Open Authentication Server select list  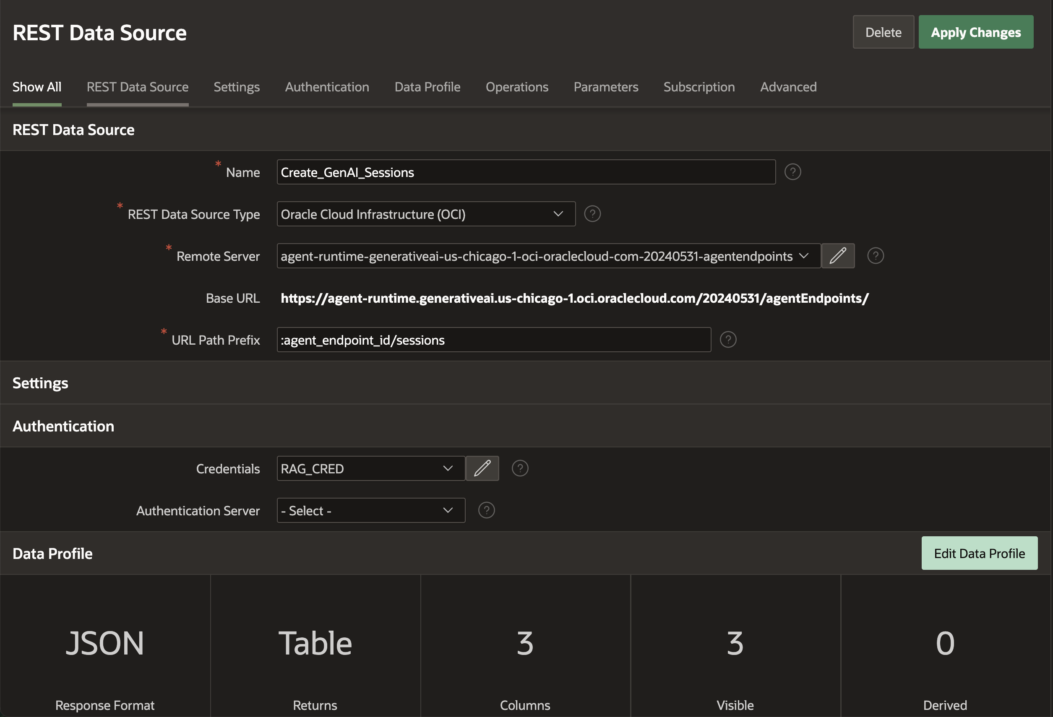coord(370,510)
